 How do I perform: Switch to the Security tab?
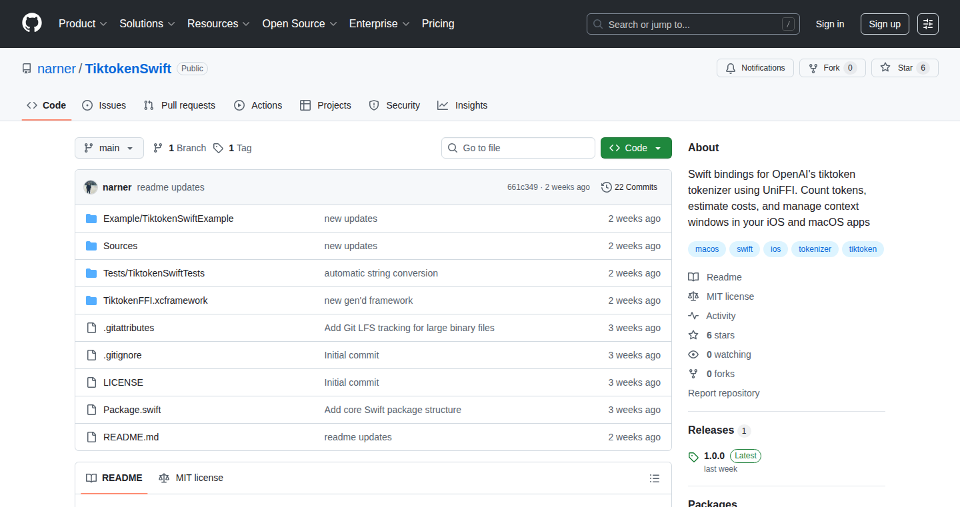point(394,105)
